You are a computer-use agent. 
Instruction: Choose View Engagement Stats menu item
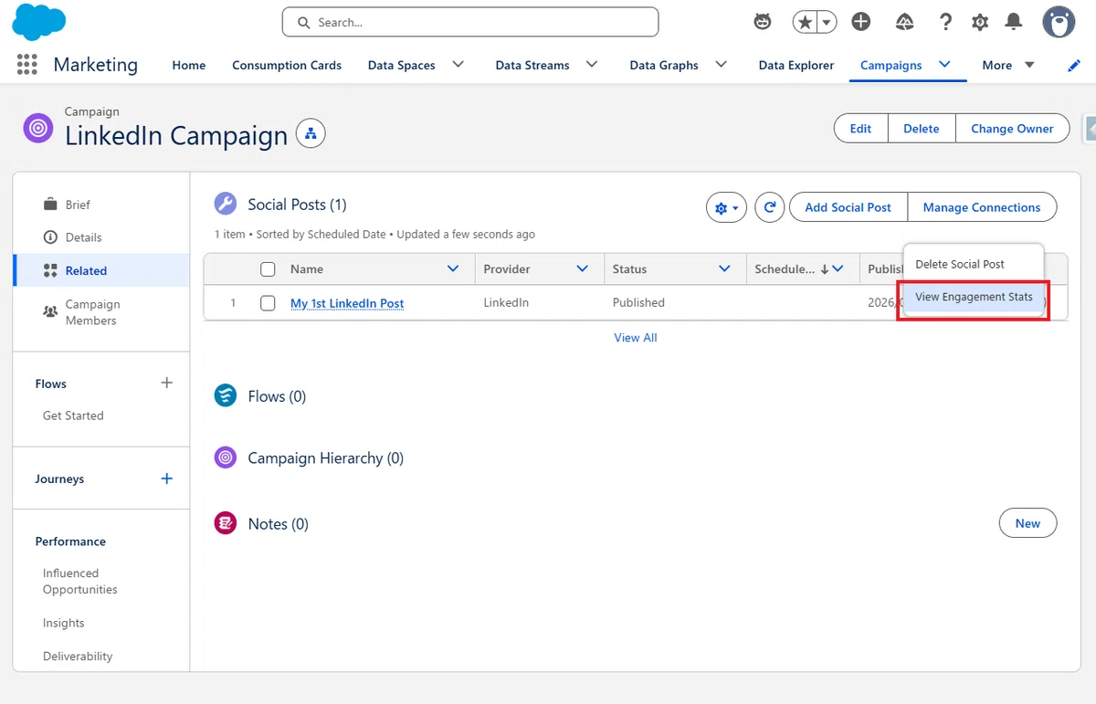(974, 297)
